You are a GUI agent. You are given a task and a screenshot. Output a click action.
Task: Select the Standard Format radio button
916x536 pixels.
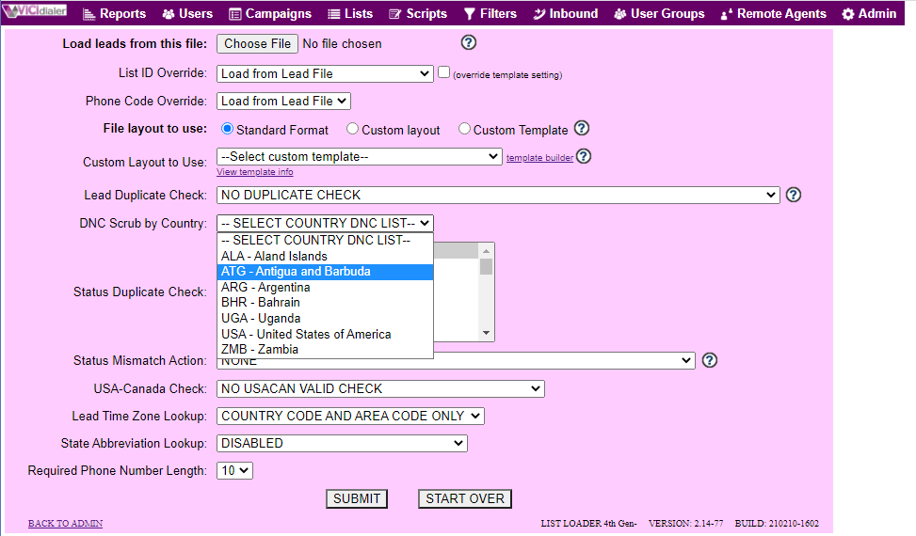pyautogui.click(x=227, y=129)
